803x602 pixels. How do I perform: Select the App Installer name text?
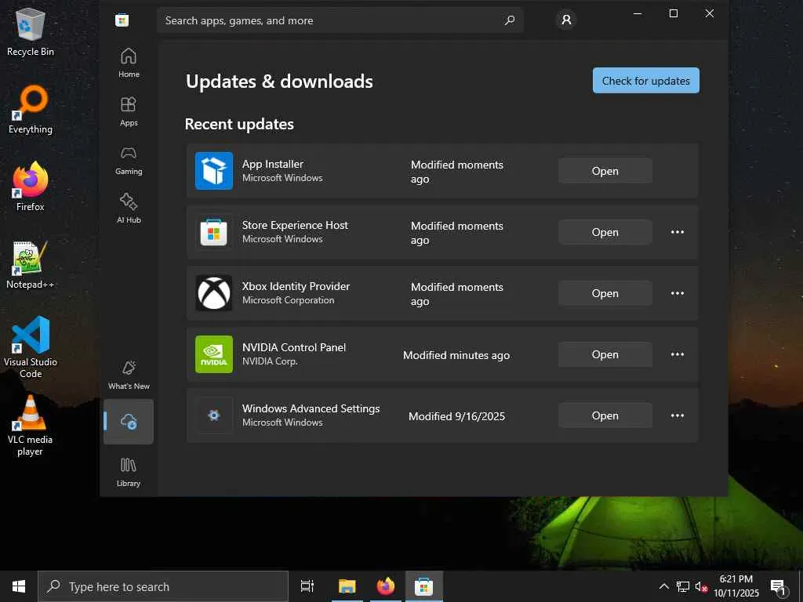click(x=272, y=164)
